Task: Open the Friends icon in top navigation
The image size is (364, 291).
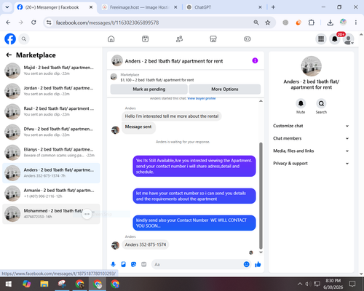Action: click(179, 39)
